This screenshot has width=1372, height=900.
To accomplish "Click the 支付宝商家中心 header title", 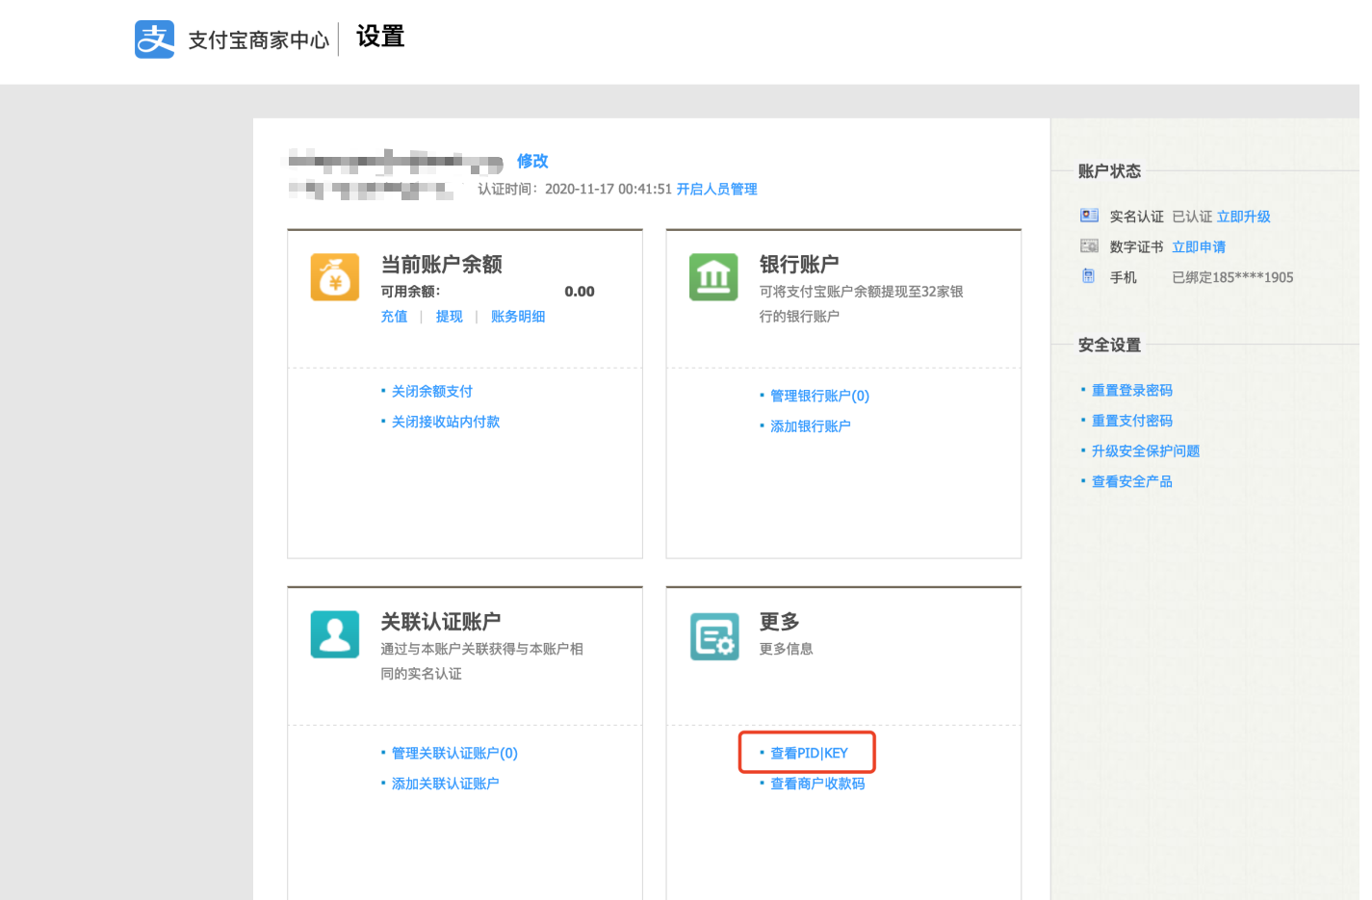I will [259, 40].
